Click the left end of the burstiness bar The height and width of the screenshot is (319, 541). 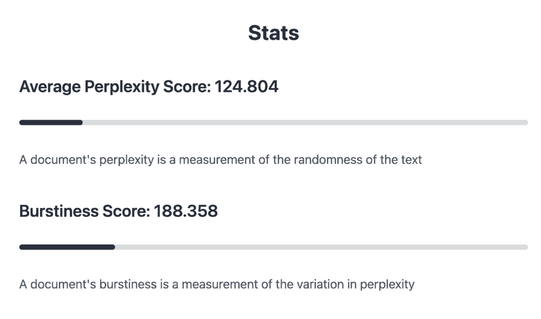tap(22, 247)
